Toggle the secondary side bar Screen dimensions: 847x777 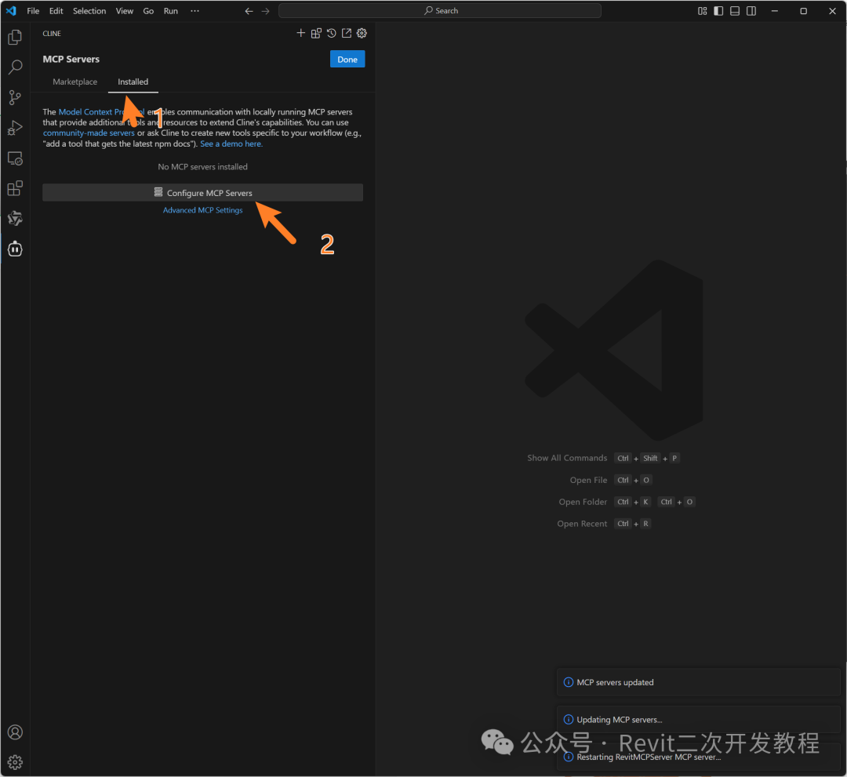pos(751,11)
